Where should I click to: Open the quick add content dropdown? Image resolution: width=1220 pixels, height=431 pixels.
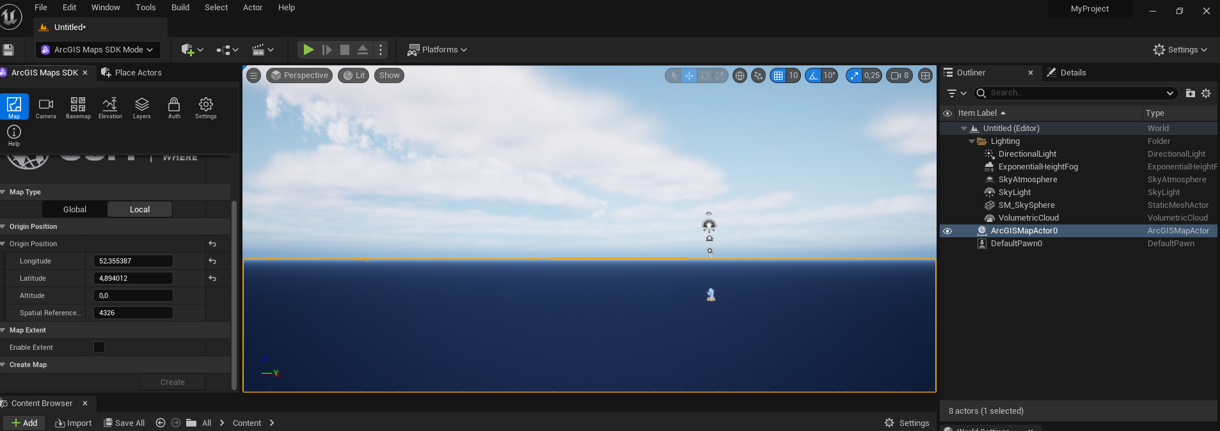click(x=192, y=50)
